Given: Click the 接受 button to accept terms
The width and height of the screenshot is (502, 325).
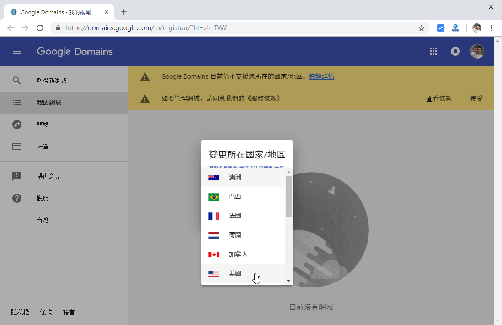Looking at the screenshot, I should (x=477, y=98).
